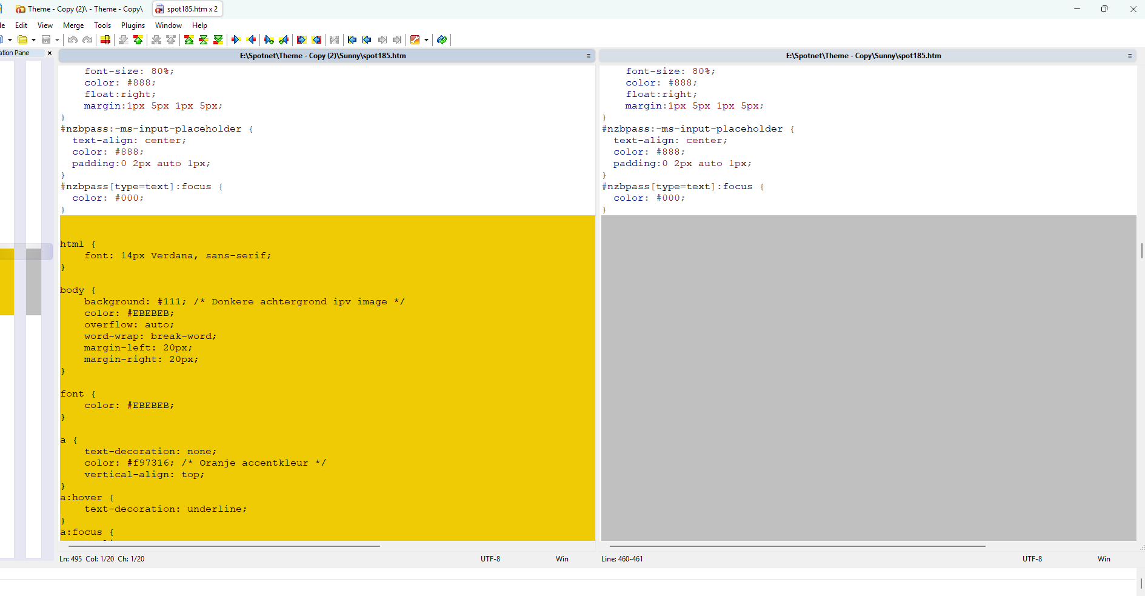Open the Plugins menu
The height and width of the screenshot is (596, 1145).
[133, 25]
